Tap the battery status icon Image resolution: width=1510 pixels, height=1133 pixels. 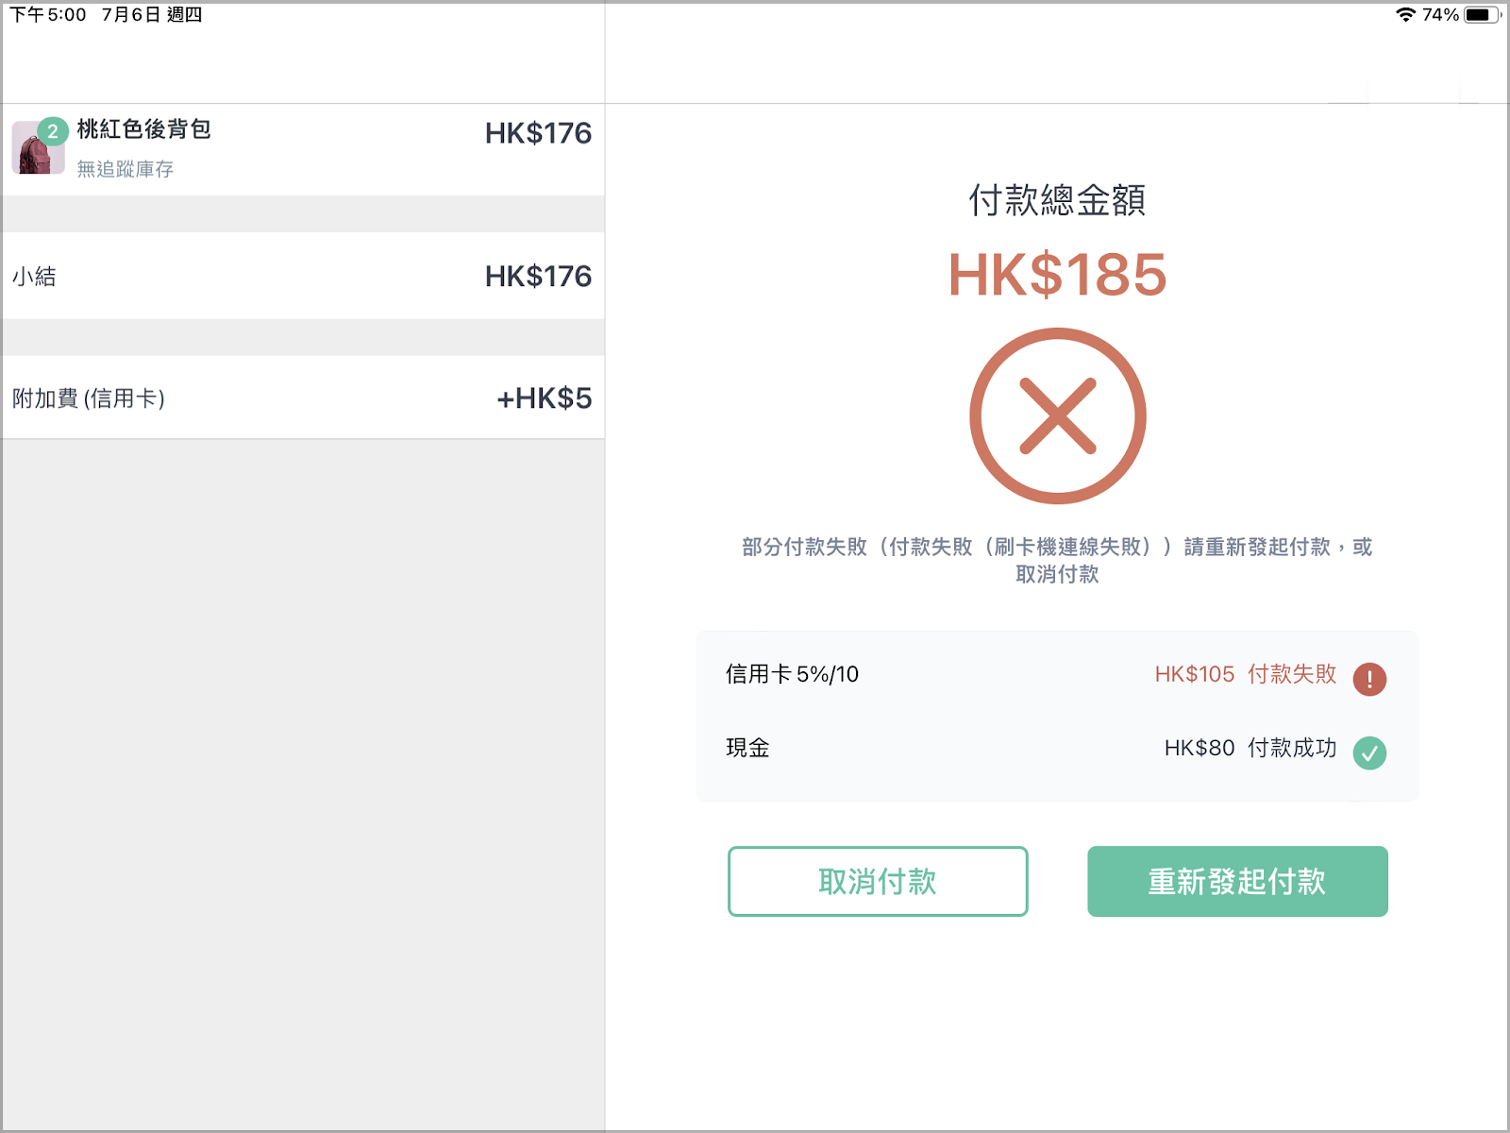(x=1482, y=14)
